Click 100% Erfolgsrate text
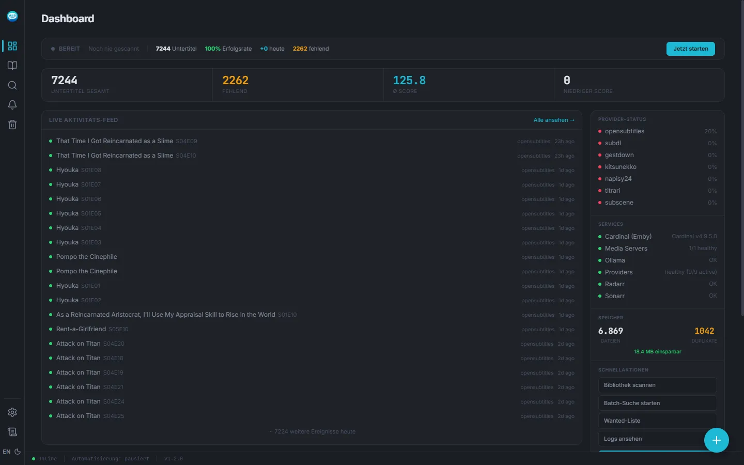 point(228,49)
